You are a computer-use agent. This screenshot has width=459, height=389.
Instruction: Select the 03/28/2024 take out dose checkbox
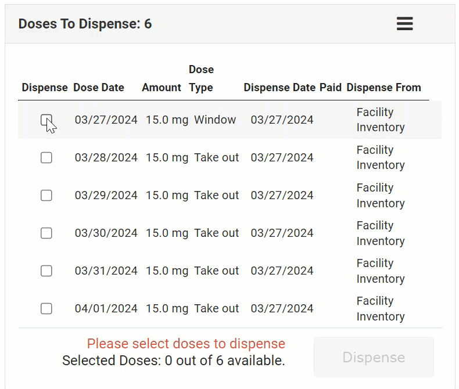pos(46,158)
